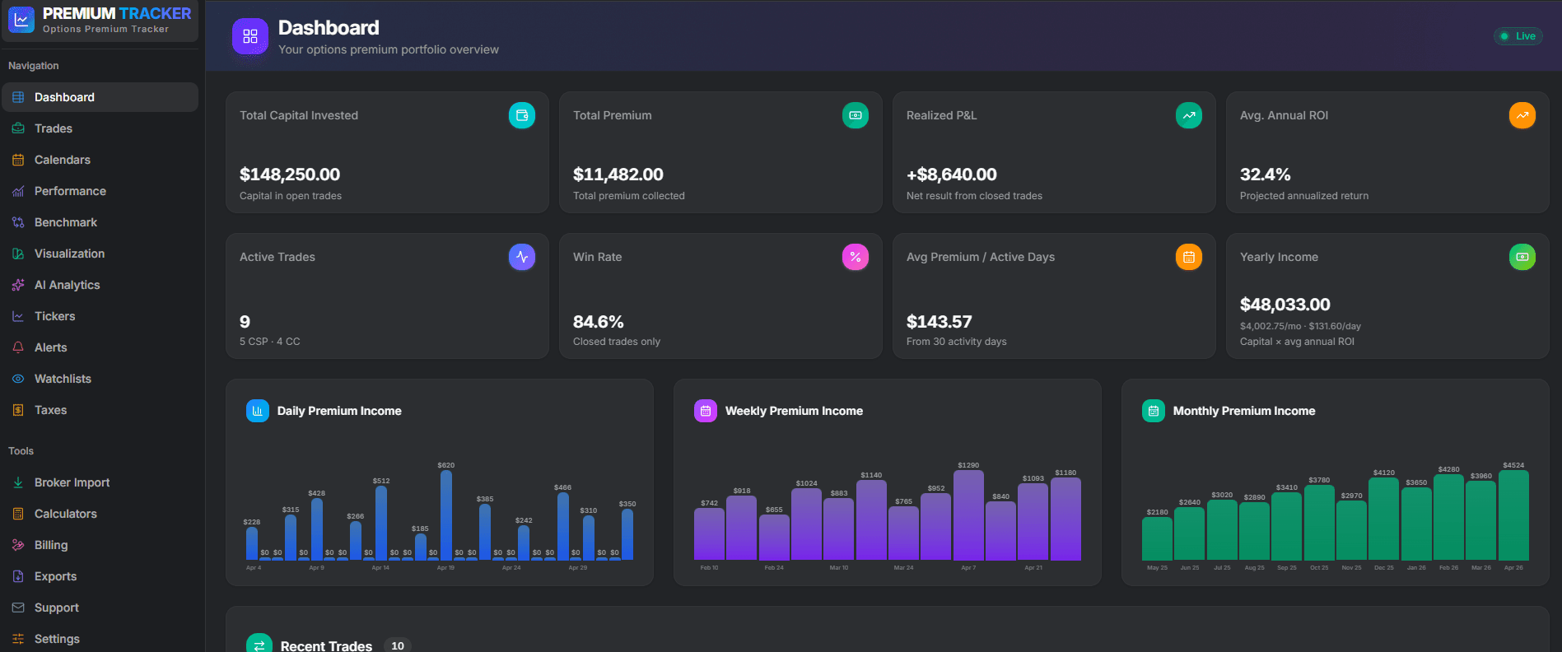Click the percent icon on Win Rate card
1562x652 pixels.
click(x=856, y=257)
